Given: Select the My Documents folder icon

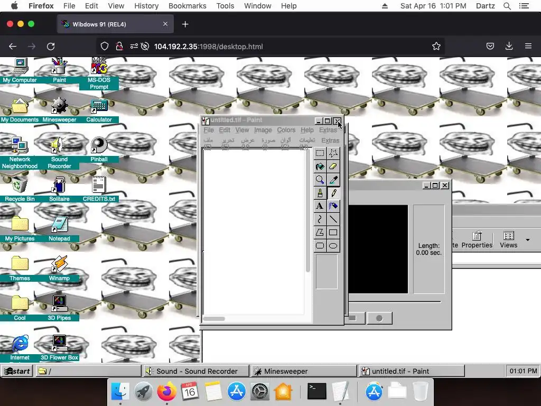Looking at the screenshot, I should (x=20, y=110).
